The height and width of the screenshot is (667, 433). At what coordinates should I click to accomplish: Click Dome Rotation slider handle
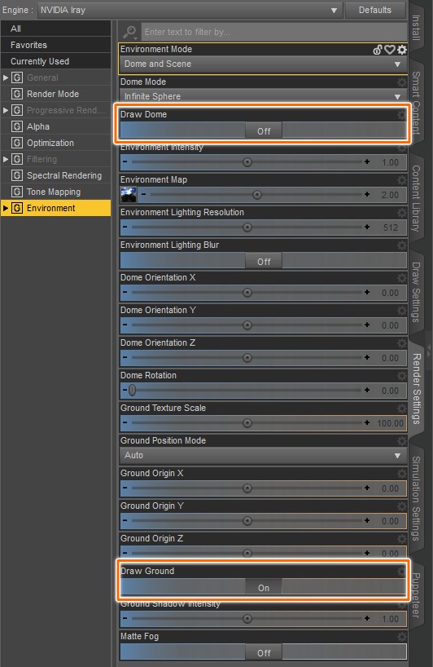coord(133,390)
